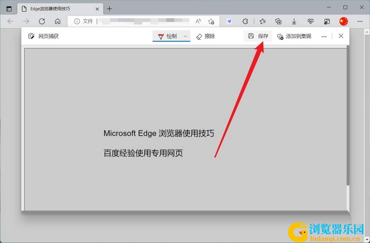
Task: Click the Microsoft Edge 浏览器使用技巧 text
Action: click(159, 133)
